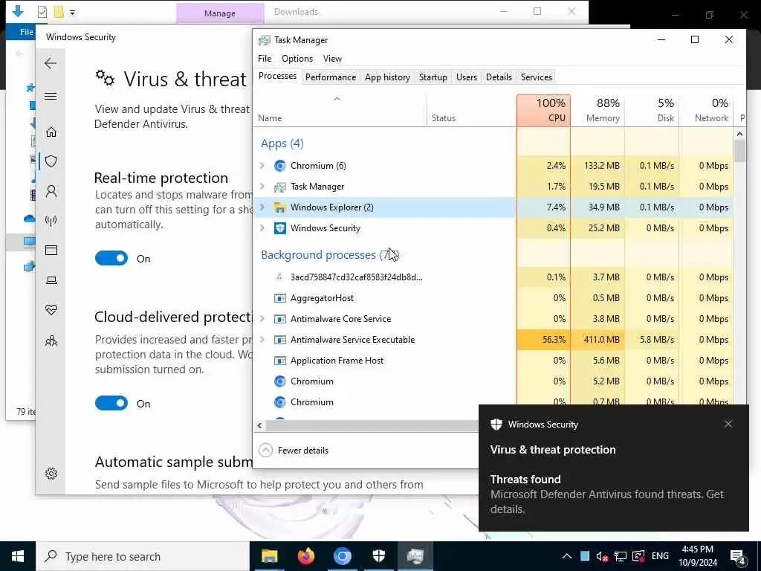Screen dimensions: 761x571
Task: Open Chromium from the taskbar
Action: coord(342,556)
